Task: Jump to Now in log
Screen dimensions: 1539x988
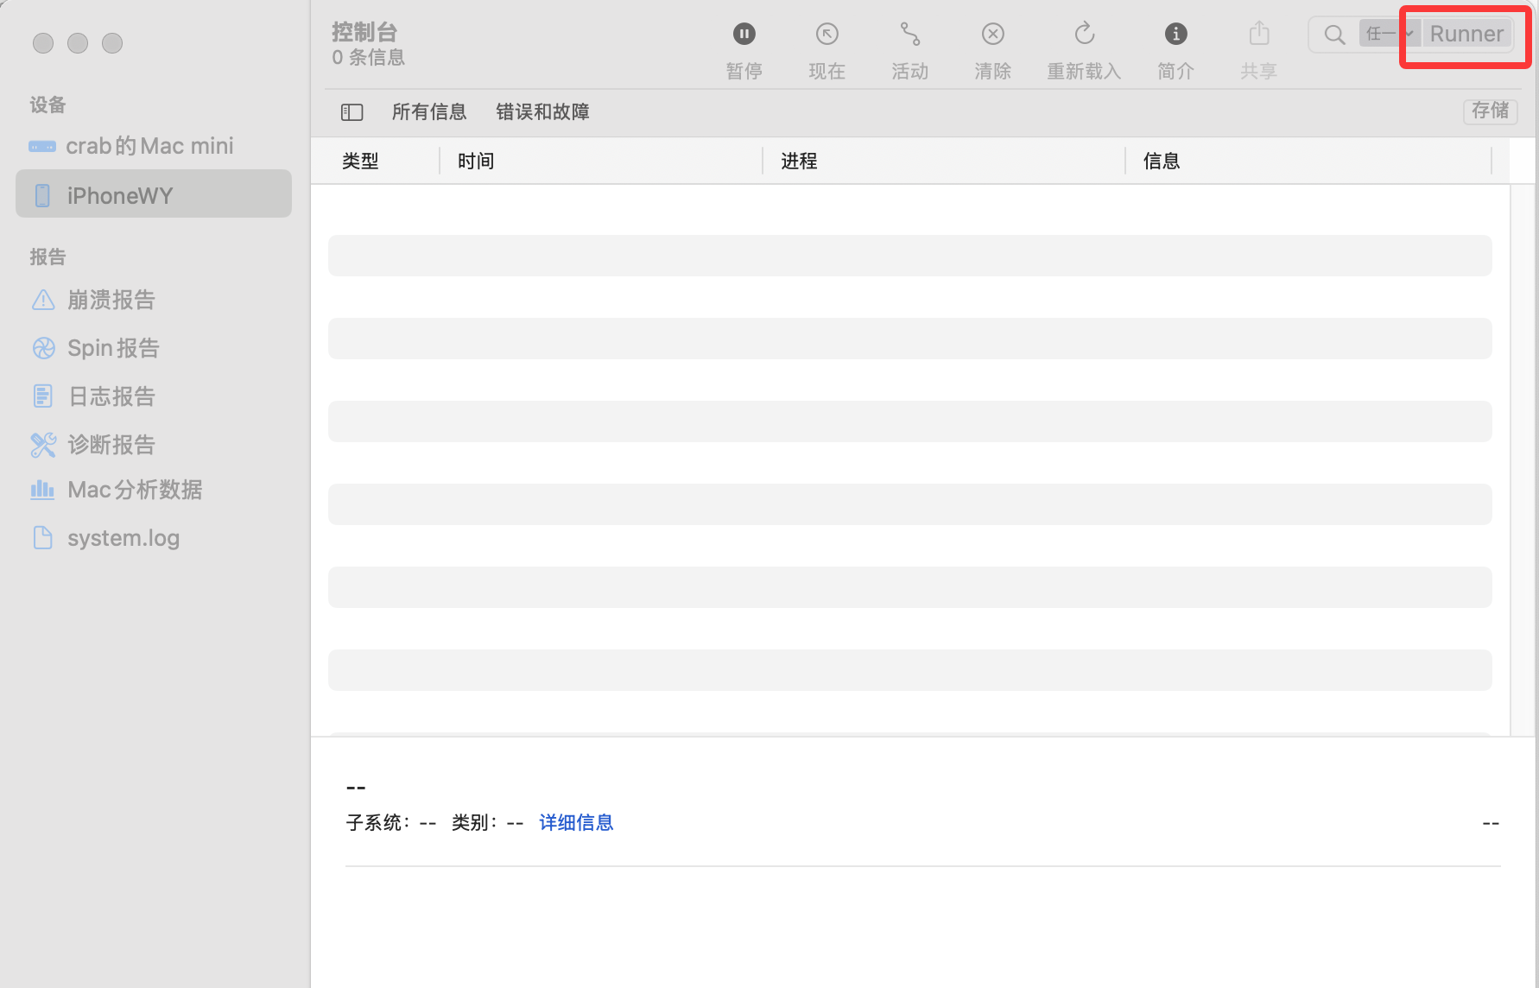Action: pos(826,35)
